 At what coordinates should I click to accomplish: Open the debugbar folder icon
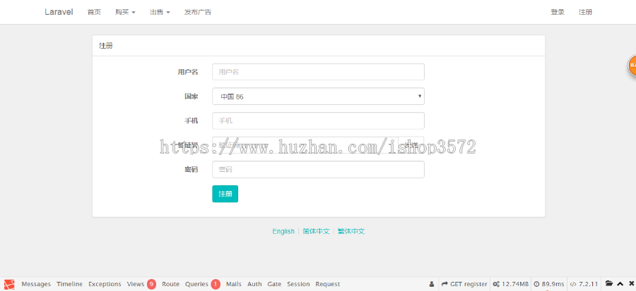(x=609, y=284)
